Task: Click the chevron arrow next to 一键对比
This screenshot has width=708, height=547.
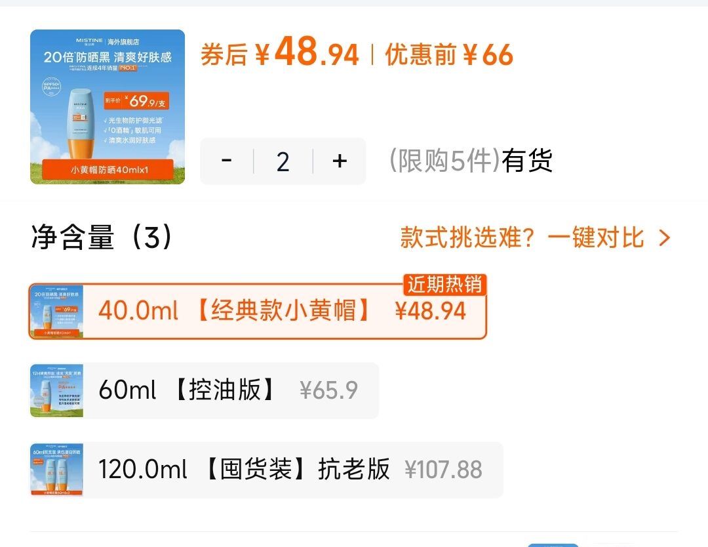Action: pyautogui.click(x=664, y=238)
